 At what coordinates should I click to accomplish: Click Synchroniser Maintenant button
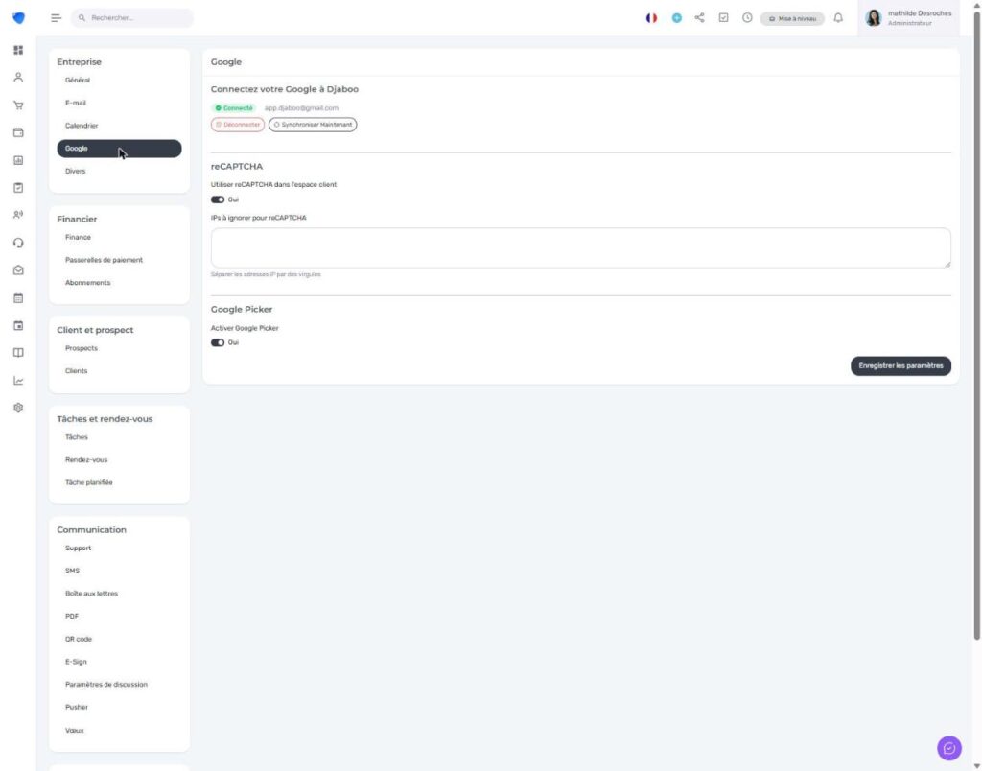(313, 125)
